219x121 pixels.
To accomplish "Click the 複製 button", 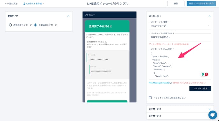I will click(x=176, y=3).
